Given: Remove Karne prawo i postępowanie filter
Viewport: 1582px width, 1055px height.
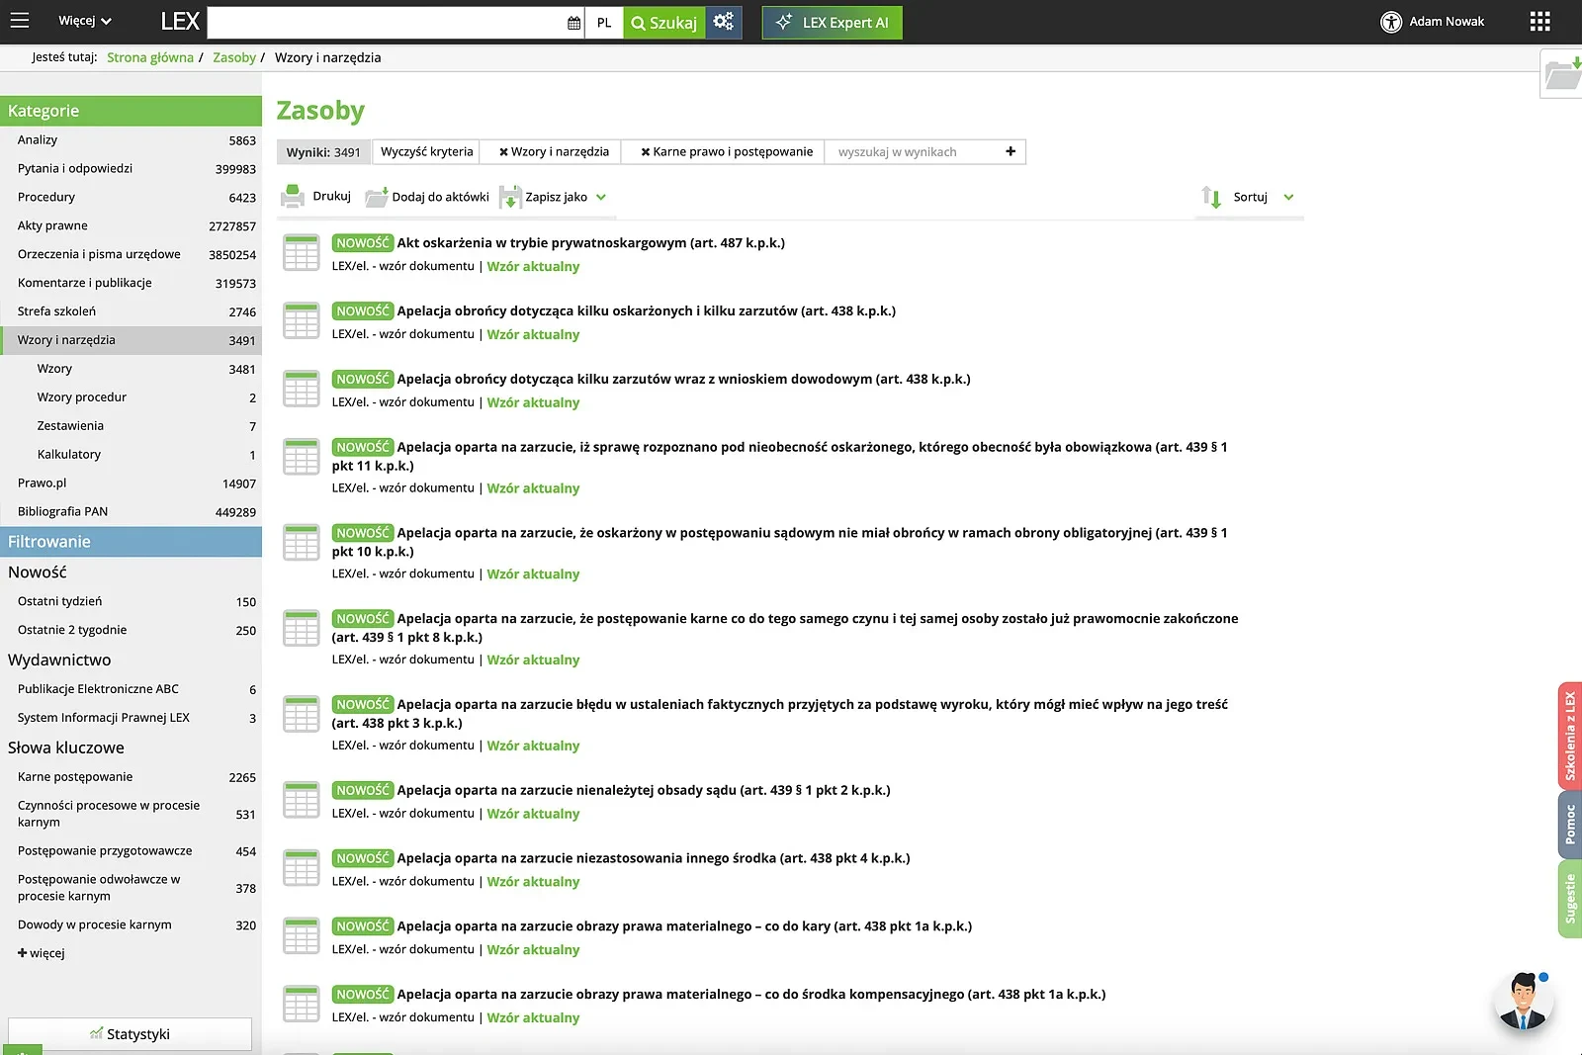Looking at the screenshot, I should (646, 152).
